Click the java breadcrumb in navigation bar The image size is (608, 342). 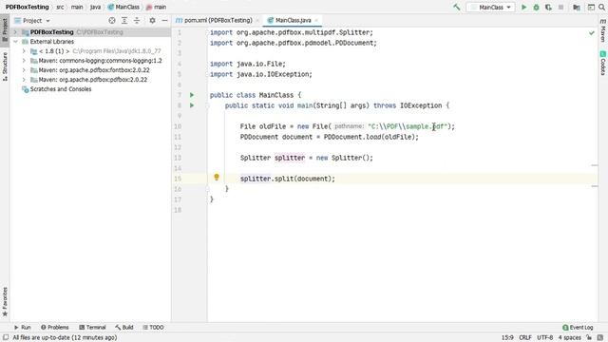click(95, 7)
